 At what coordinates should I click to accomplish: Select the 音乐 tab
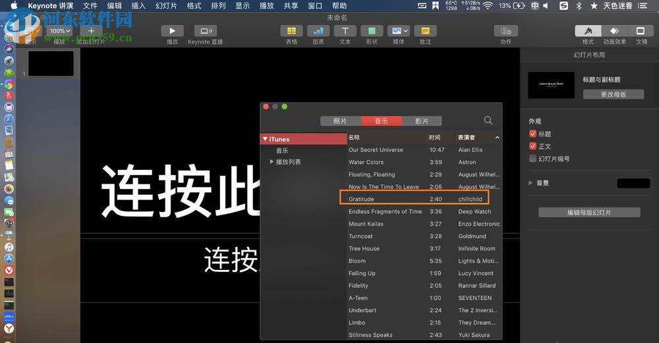381,121
